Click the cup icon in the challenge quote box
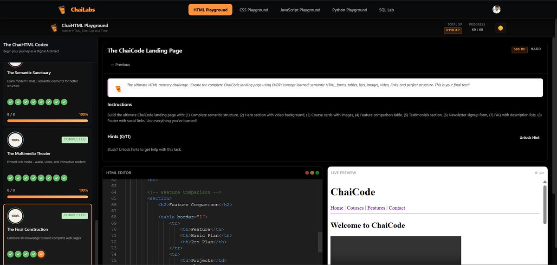 click(x=118, y=88)
